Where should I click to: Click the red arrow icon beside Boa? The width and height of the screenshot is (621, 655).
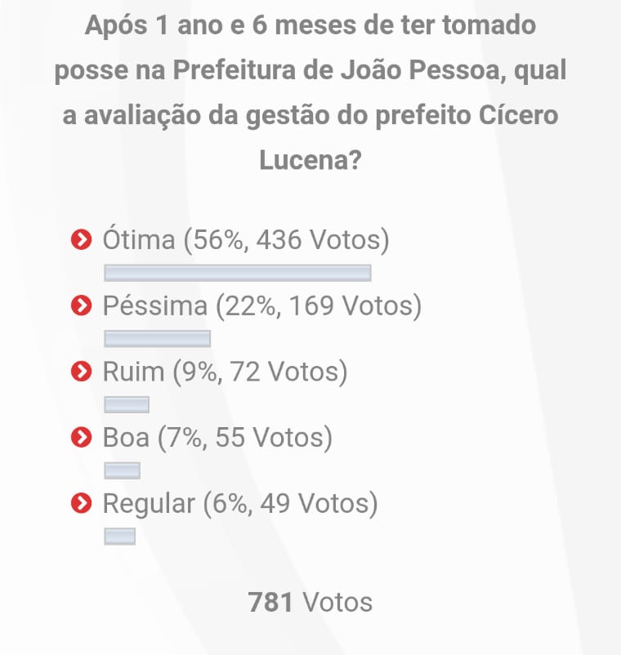tap(81, 439)
